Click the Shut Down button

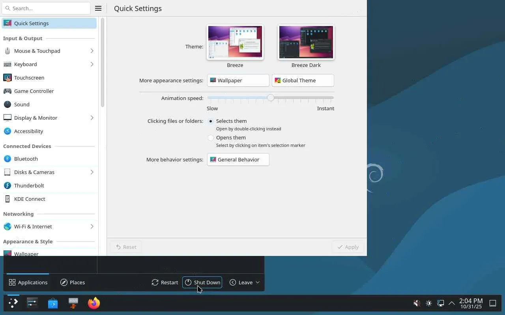point(202,282)
